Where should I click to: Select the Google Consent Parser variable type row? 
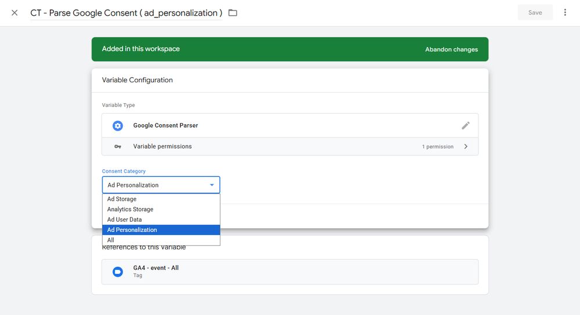[x=290, y=125]
